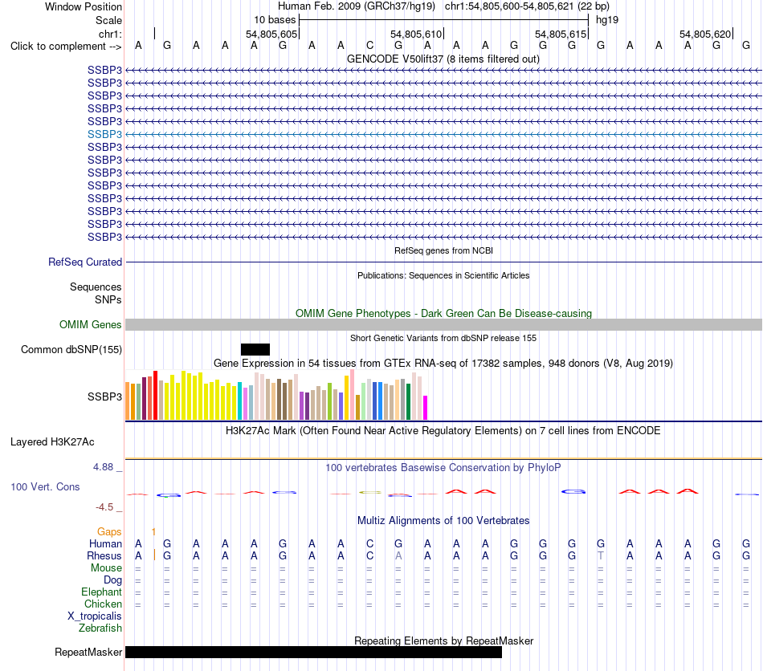
Task: Click position label 54,805,615 on the ruler
Action: pyautogui.click(x=561, y=34)
